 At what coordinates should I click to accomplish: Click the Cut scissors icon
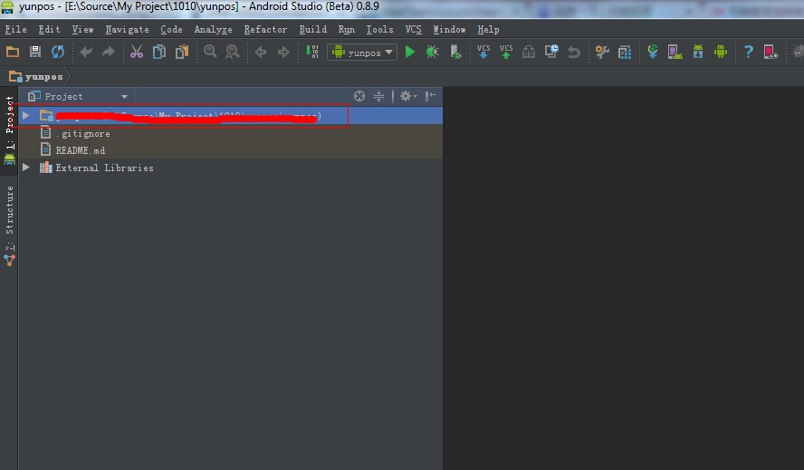[137, 52]
